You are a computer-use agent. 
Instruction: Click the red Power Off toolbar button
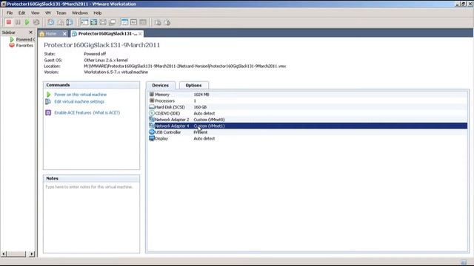[9, 22]
